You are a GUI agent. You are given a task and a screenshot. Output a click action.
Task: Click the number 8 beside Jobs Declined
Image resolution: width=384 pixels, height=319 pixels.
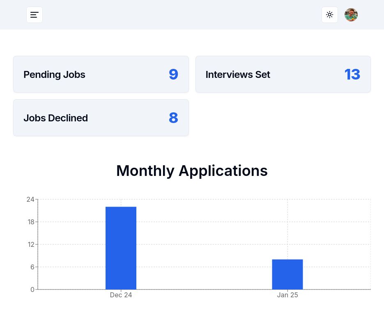[x=173, y=118]
